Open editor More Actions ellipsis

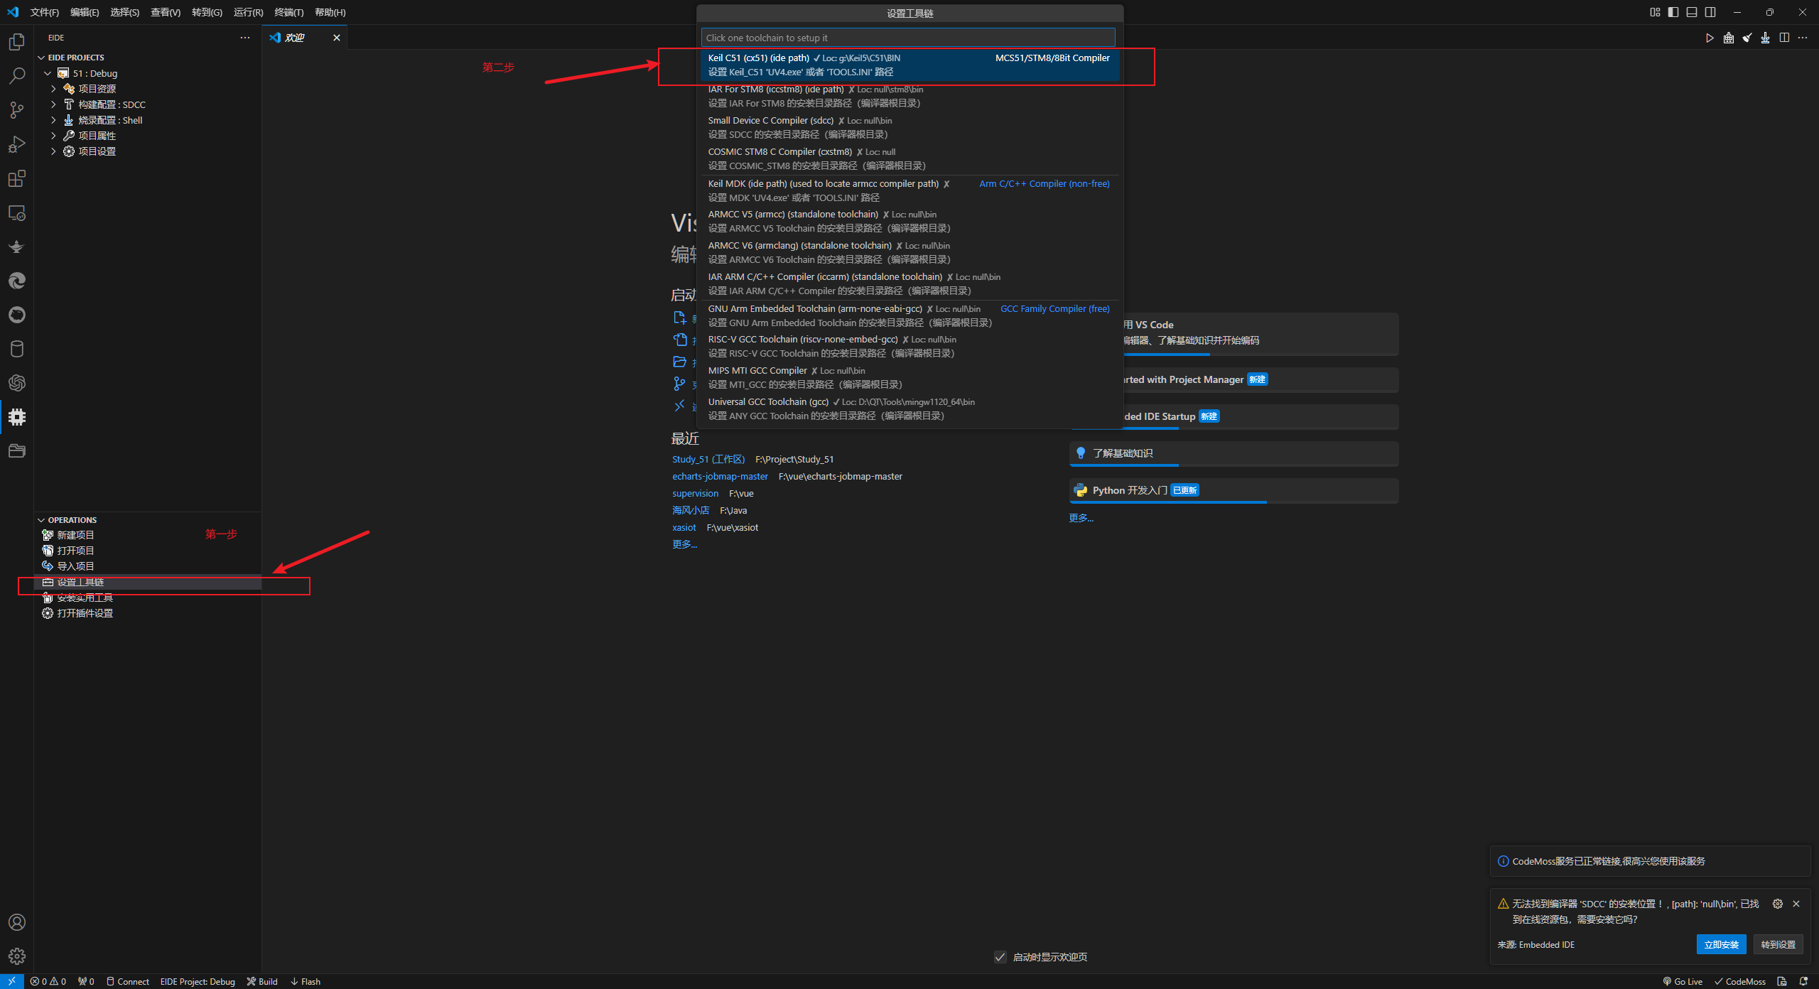[x=1803, y=38]
